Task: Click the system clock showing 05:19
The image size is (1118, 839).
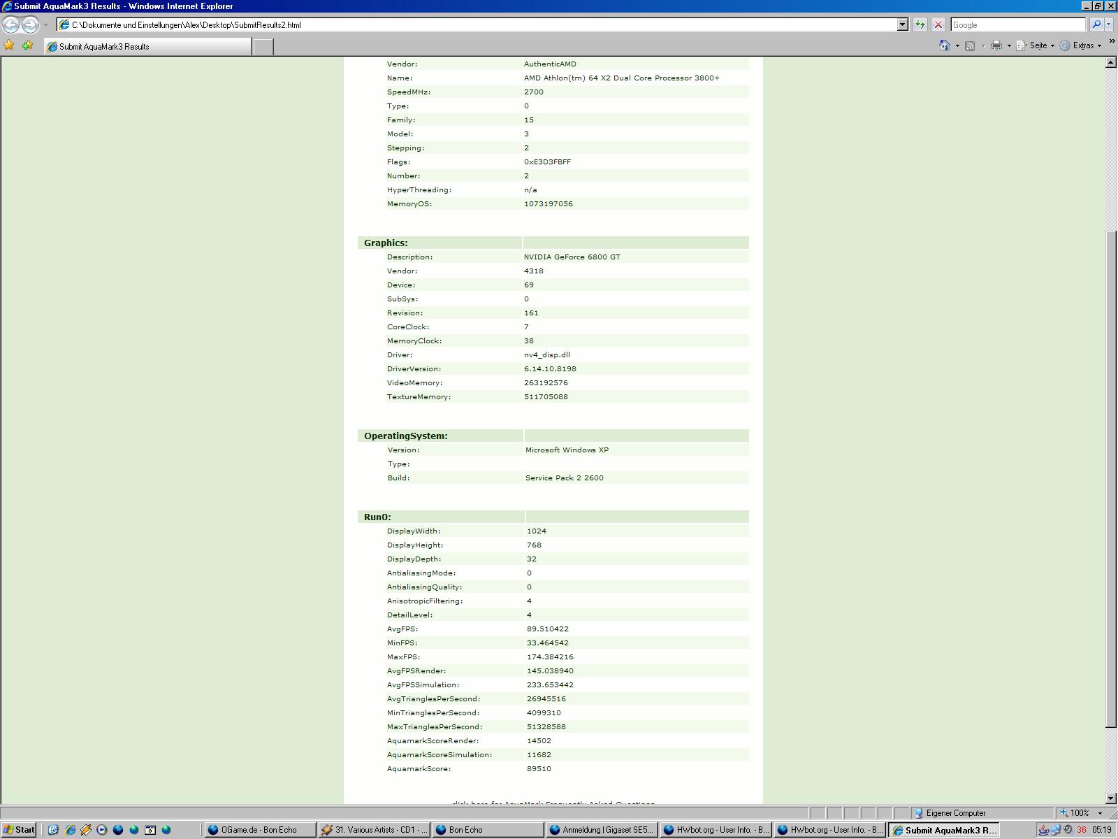Action: 1102,830
